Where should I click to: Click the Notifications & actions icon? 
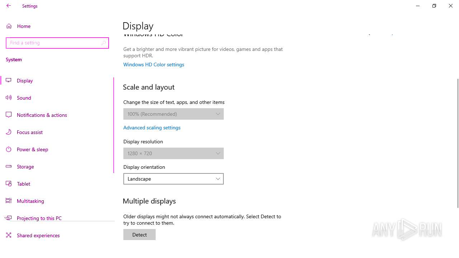pos(9,115)
